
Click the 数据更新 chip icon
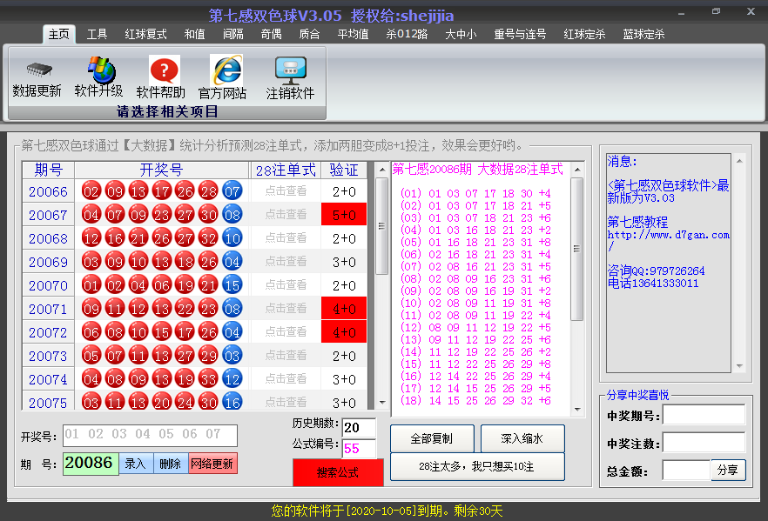tap(37, 70)
